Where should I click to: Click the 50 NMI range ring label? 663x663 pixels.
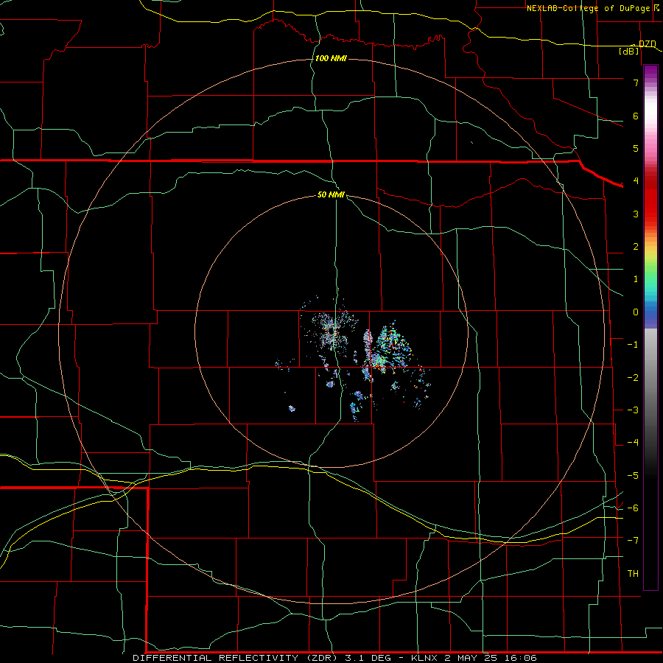click(331, 194)
